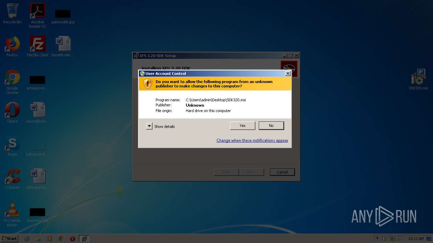Viewport: 433px width, 243px height.
Task: Open FileZilla Client shortcut
Action: click(38, 47)
